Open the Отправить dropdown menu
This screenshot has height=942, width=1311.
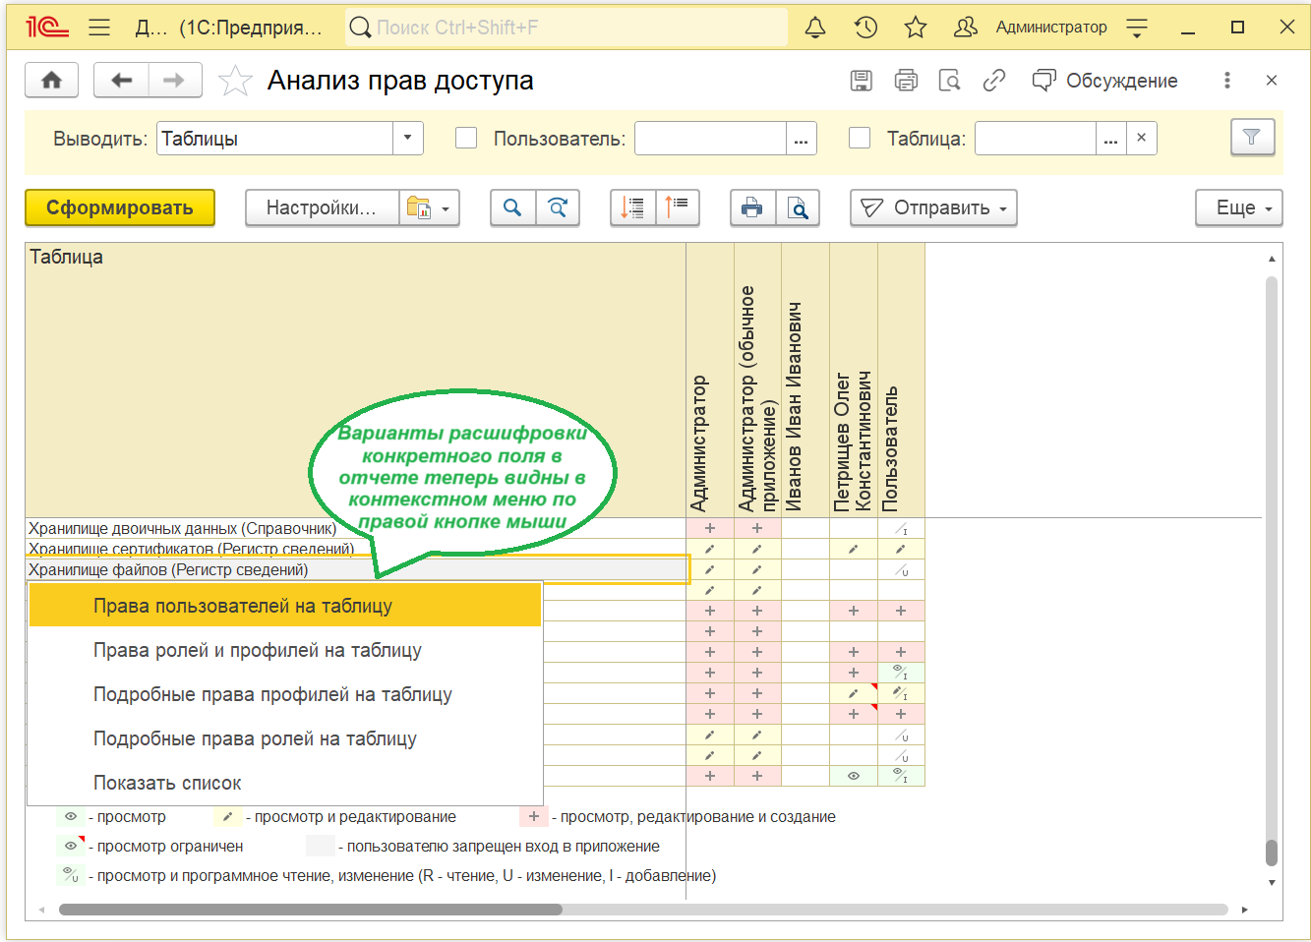click(x=932, y=207)
